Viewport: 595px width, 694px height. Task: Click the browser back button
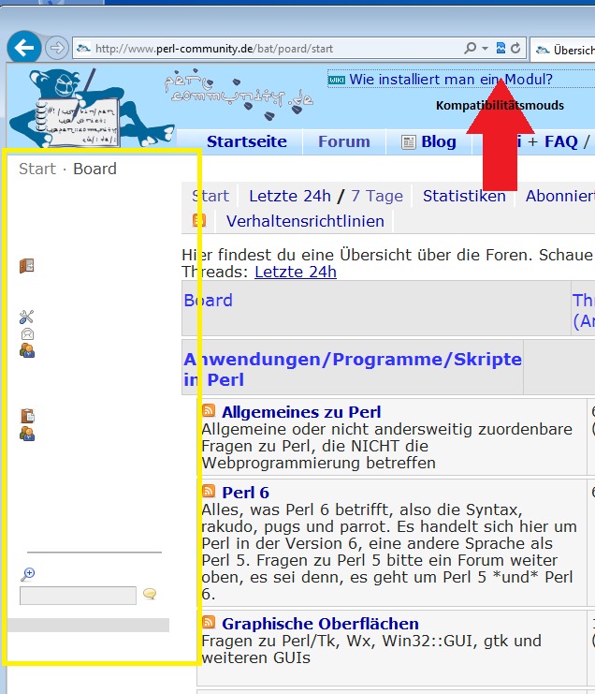point(24,47)
